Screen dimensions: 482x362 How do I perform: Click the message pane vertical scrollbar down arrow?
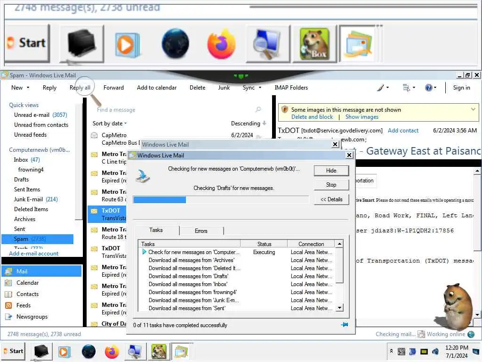tap(477, 314)
